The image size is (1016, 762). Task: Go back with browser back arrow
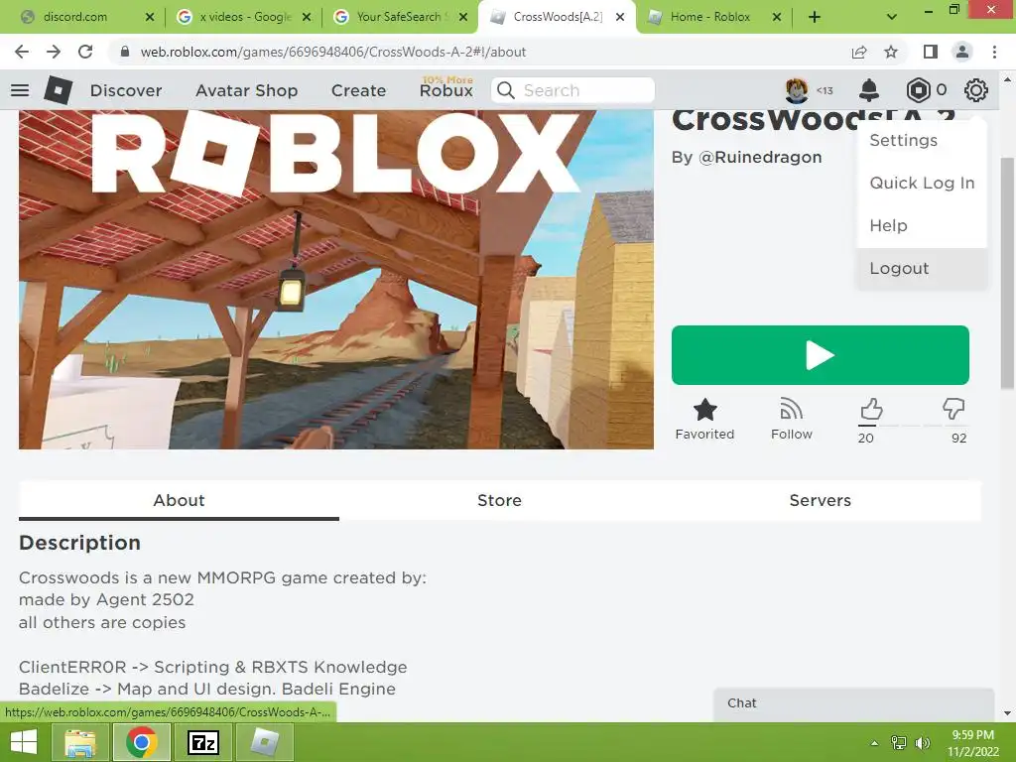click(x=22, y=52)
